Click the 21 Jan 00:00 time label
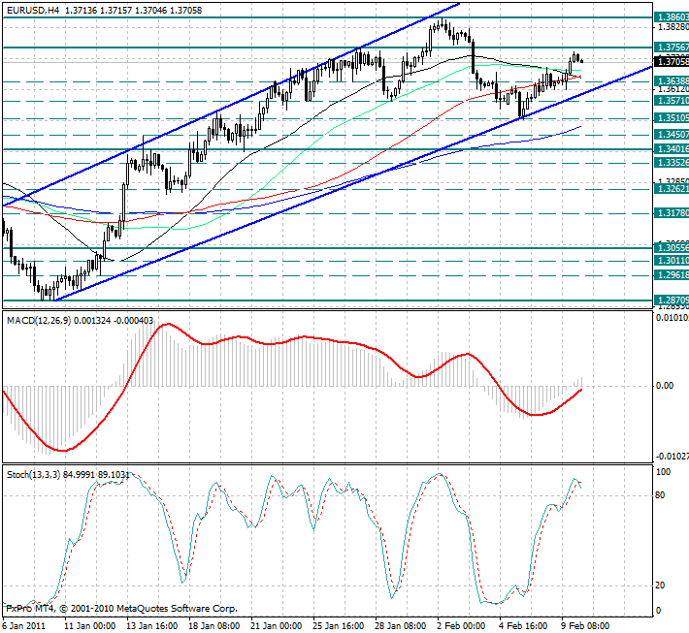Viewport: 689px width, 633px height. click(x=277, y=625)
